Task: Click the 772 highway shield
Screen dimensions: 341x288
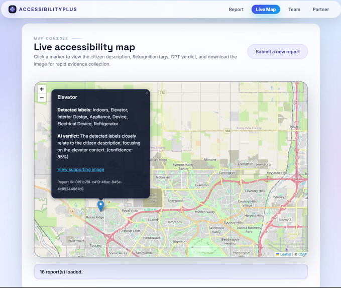Action: click(x=162, y=93)
